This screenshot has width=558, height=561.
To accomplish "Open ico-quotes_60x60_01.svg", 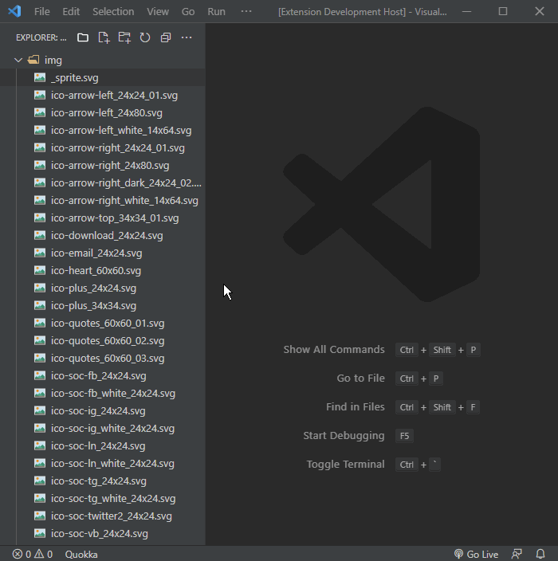I will coord(103,323).
